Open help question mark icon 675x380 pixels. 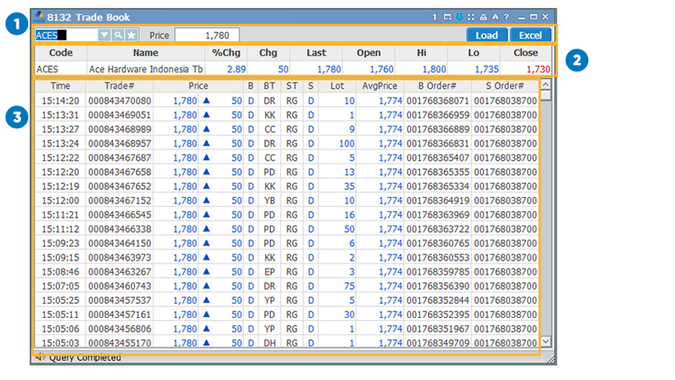click(x=507, y=17)
